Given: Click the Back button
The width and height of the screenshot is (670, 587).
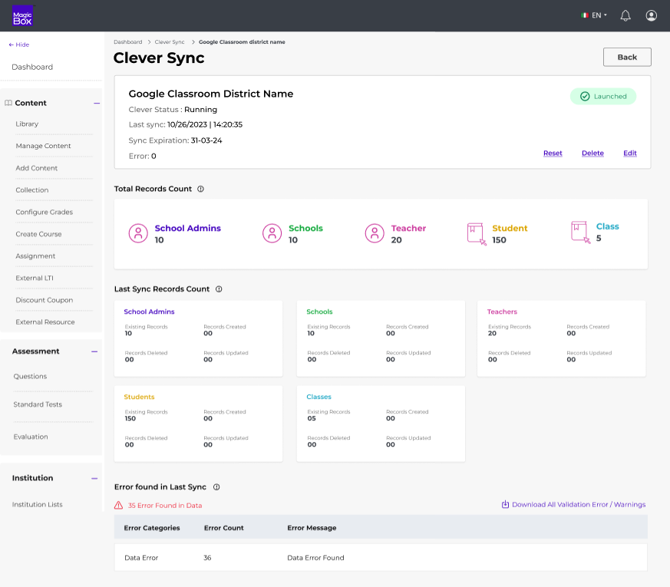Looking at the screenshot, I should tap(627, 58).
